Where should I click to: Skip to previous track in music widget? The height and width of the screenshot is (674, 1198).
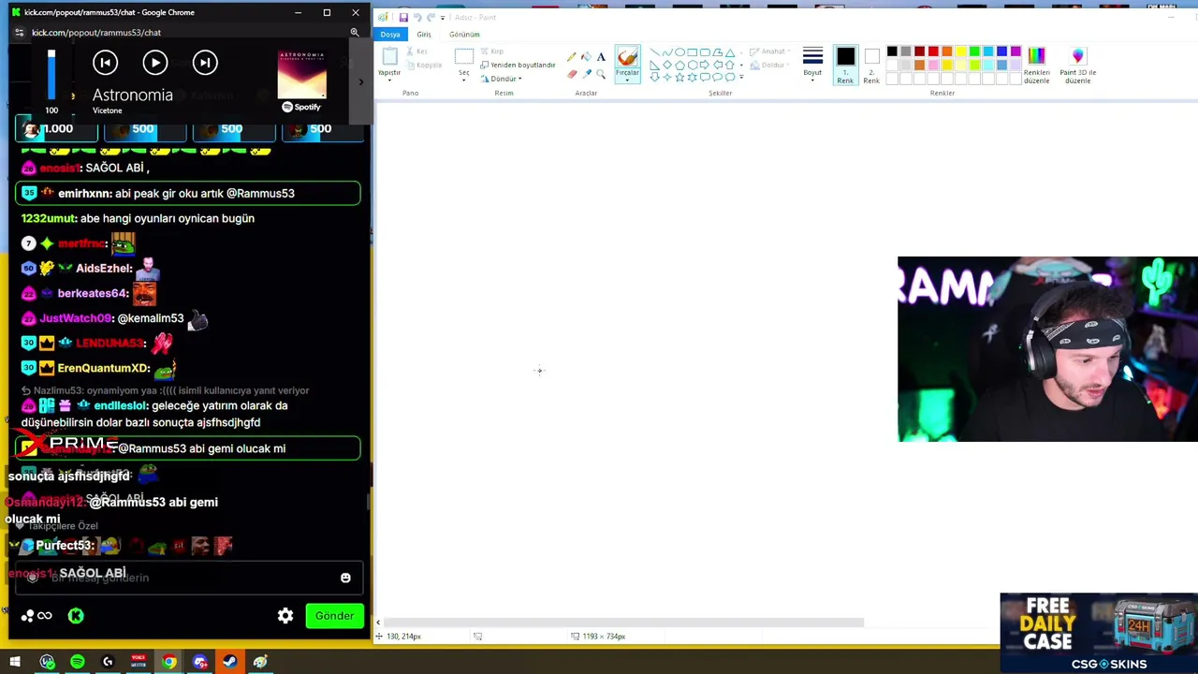pyautogui.click(x=105, y=63)
